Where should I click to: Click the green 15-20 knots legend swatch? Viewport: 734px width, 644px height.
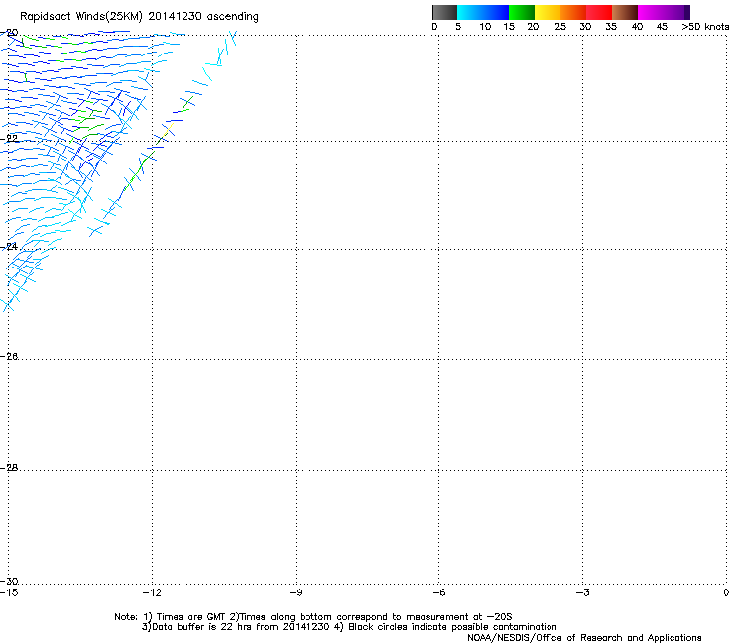(522, 12)
